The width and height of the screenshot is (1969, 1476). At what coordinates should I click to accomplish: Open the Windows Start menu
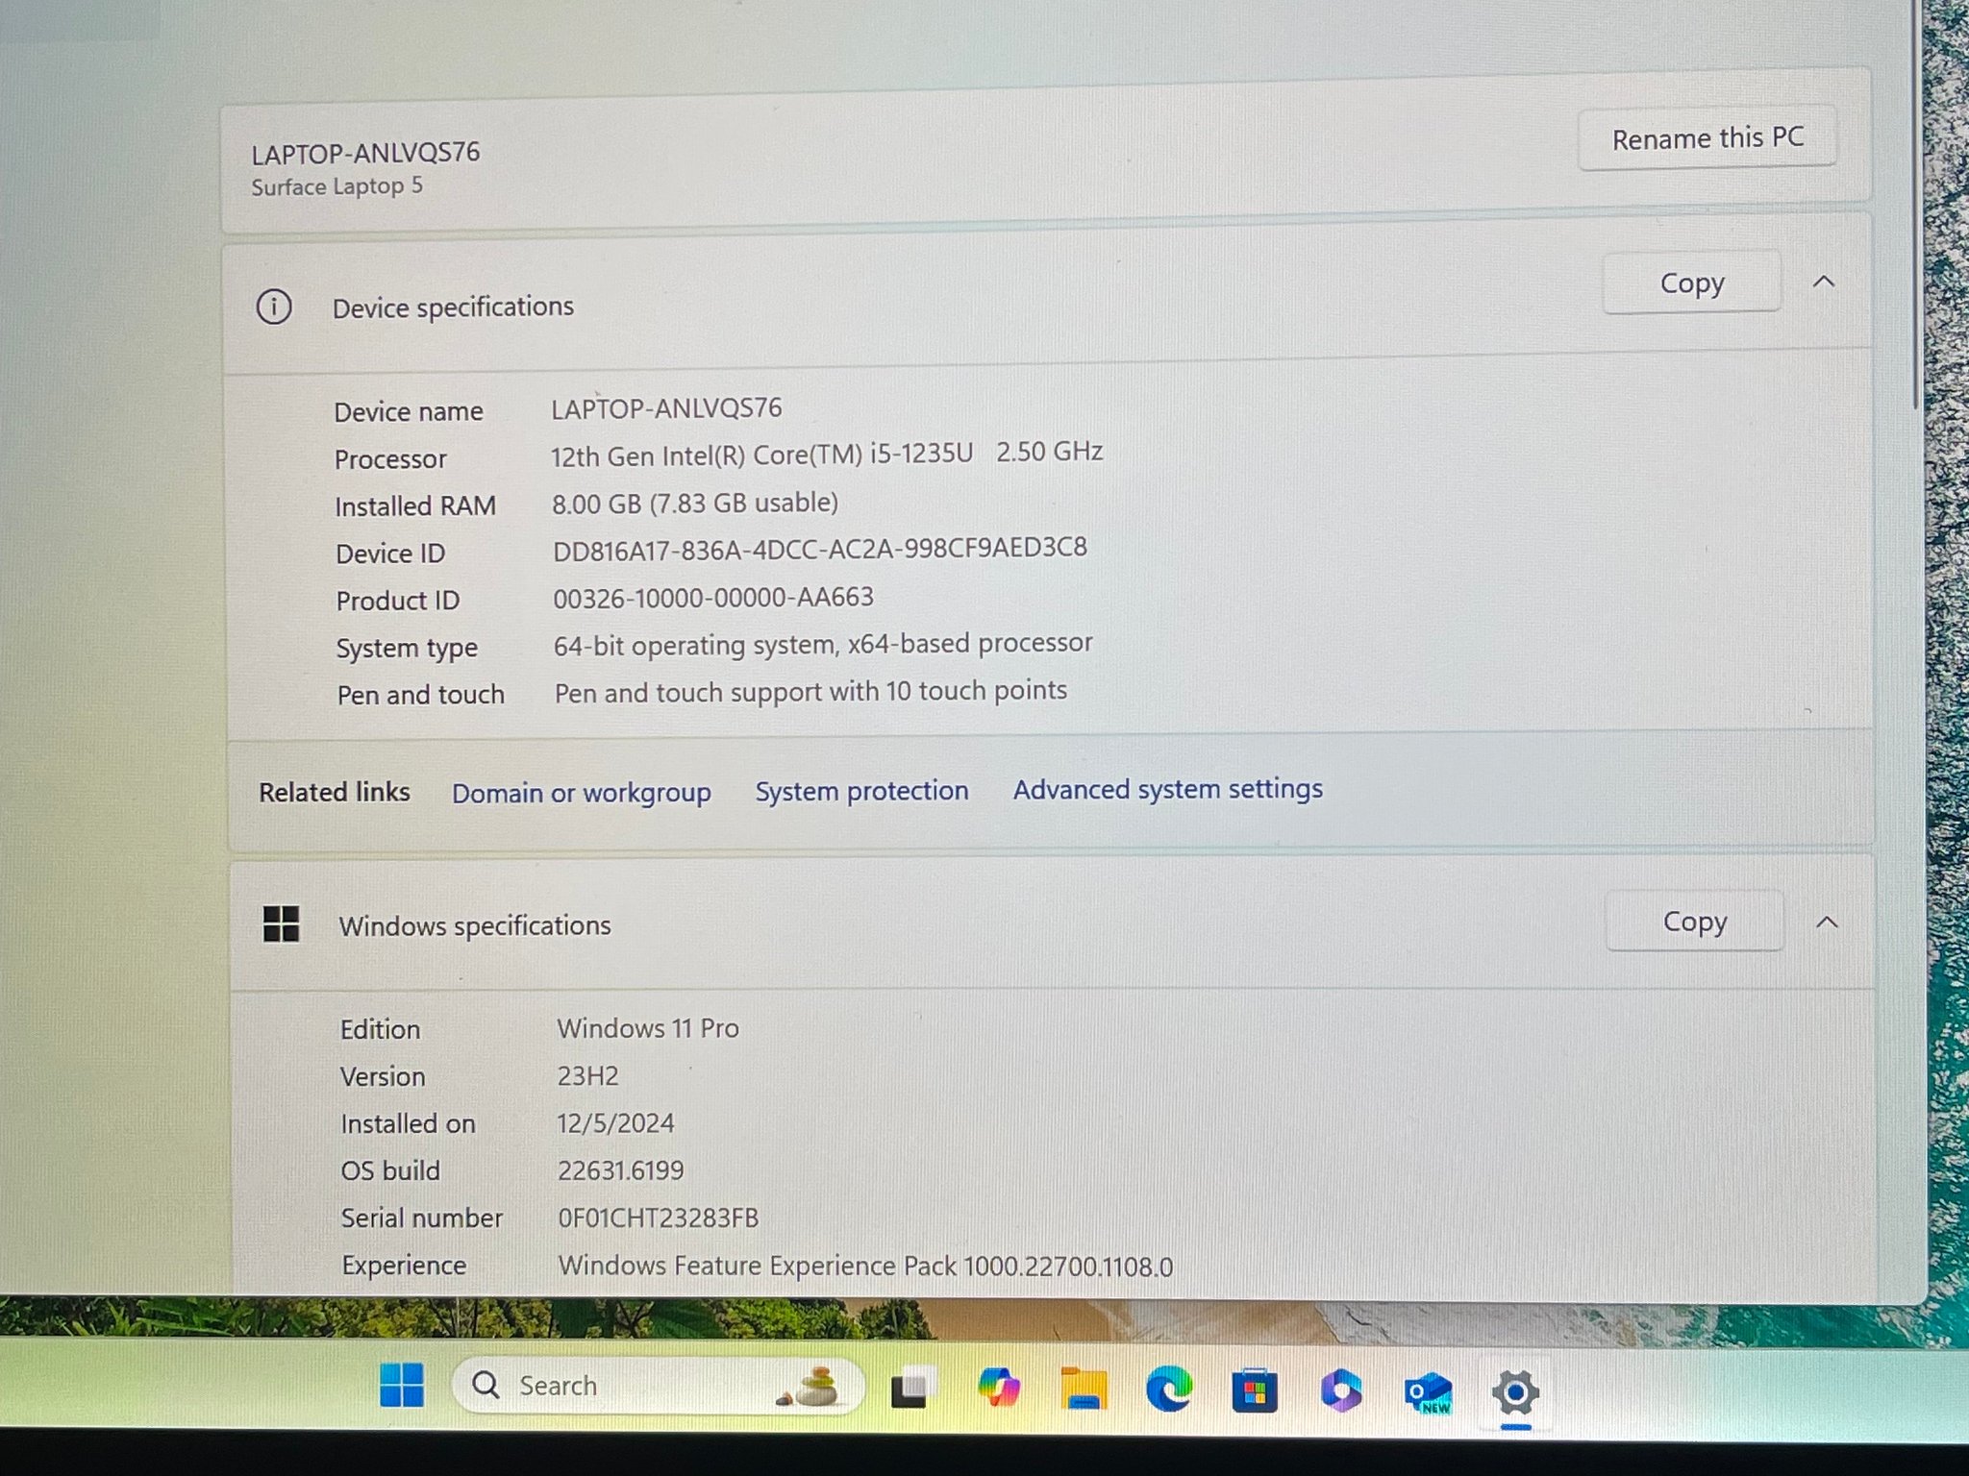(x=402, y=1385)
